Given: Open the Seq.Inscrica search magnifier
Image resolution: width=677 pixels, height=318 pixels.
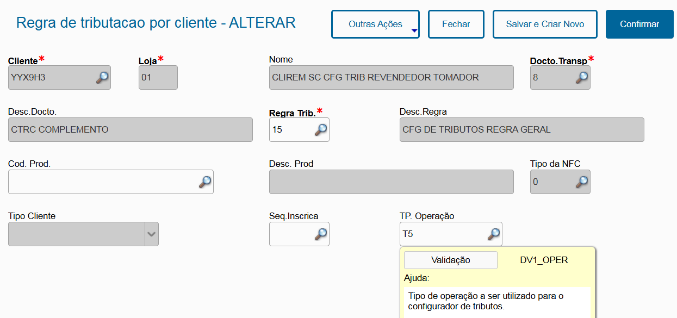Looking at the screenshot, I should point(321,234).
